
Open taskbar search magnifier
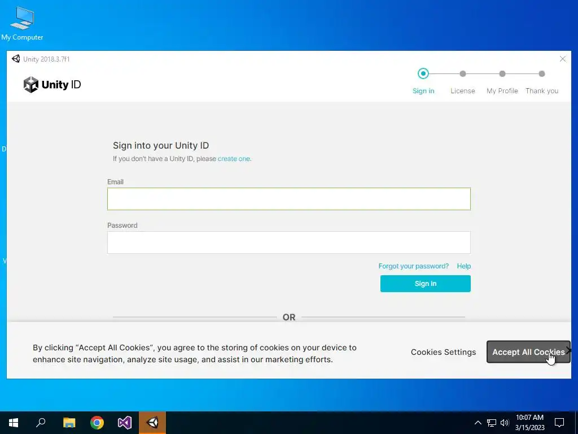(x=41, y=423)
